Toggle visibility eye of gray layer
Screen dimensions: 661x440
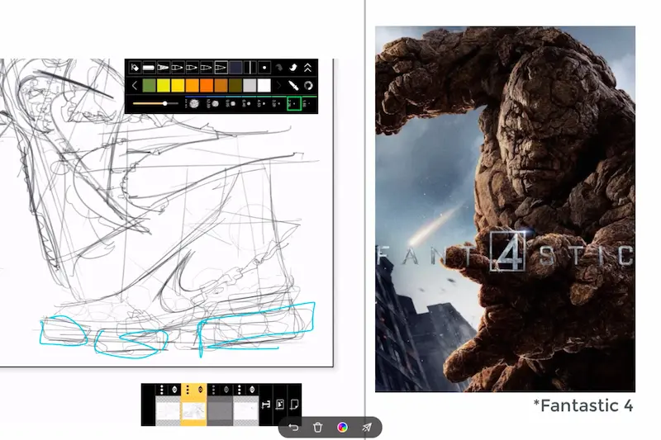(x=226, y=390)
